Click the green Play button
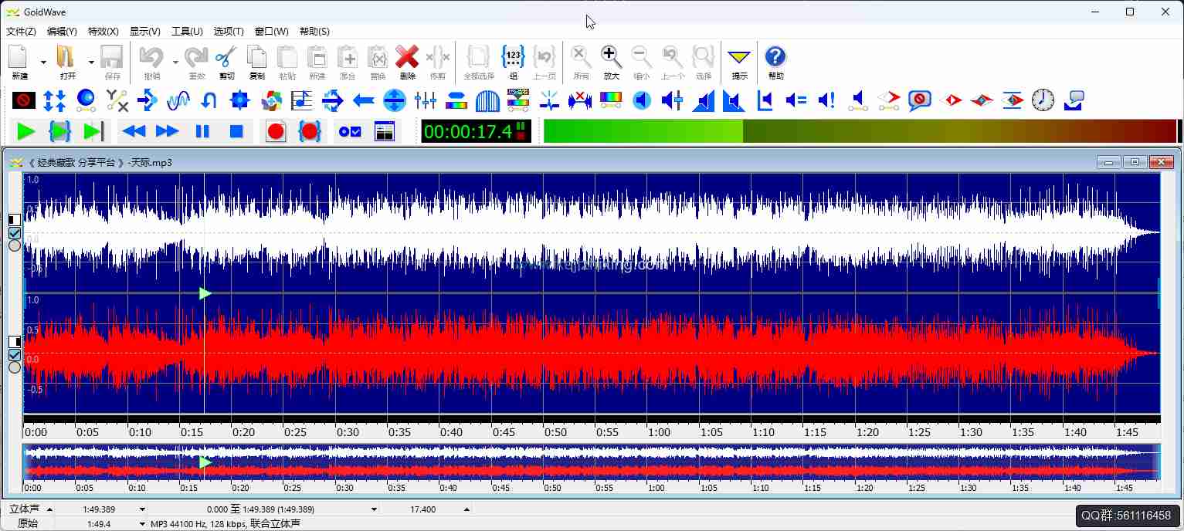The width and height of the screenshot is (1184, 531). pos(26,131)
